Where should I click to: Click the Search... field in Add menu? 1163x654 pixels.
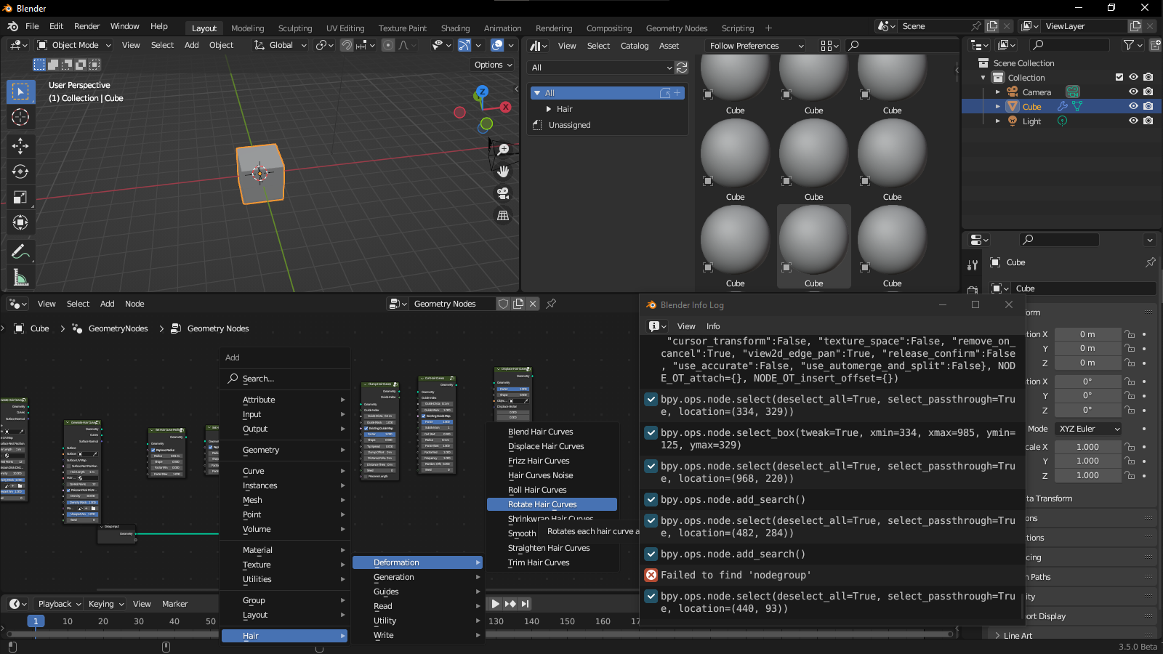tap(285, 379)
